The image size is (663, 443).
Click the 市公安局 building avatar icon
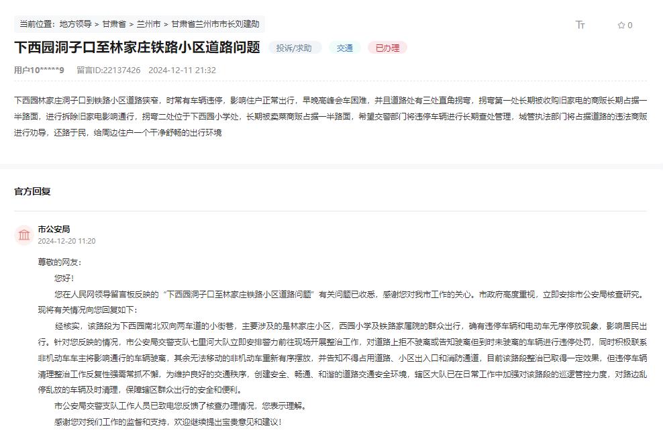24,235
